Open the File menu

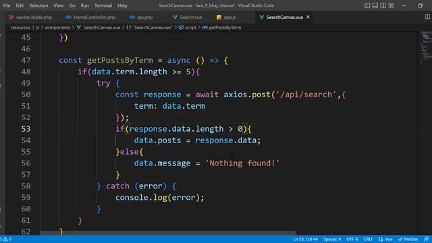tap(7, 5)
